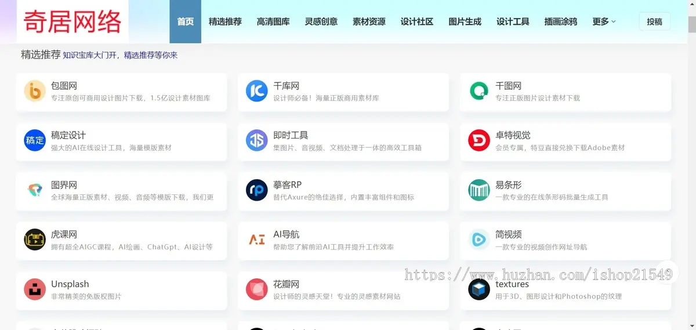Click the Unsplash card title
This screenshot has height=330, width=696.
point(70,284)
